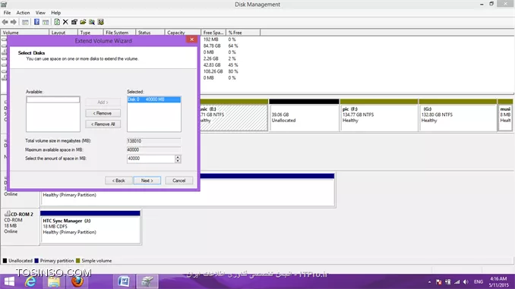This screenshot has width=515, height=289.
Task: Click the 108.26 GB free space cell
Action: coord(213,71)
